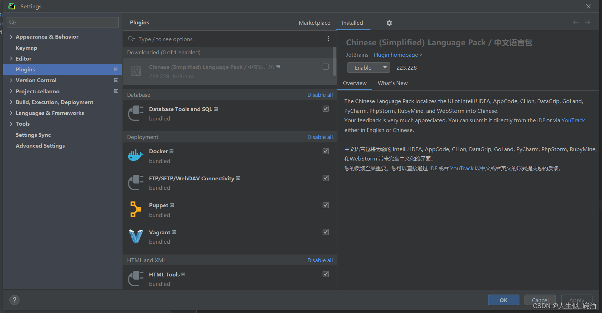This screenshot has width=602, height=313.
Task: Open the plugin settings gear menu
Action: (x=389, y=23)
